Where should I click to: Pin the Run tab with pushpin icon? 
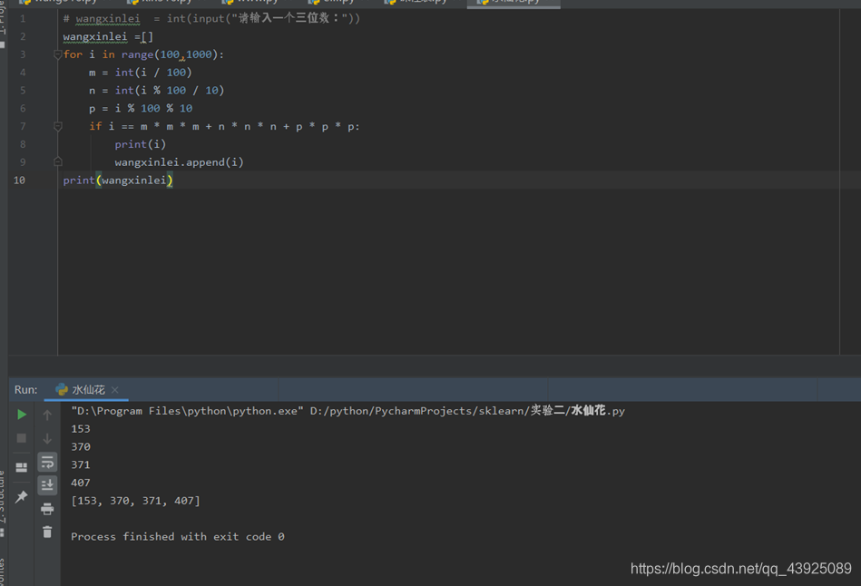coord(22,496)
